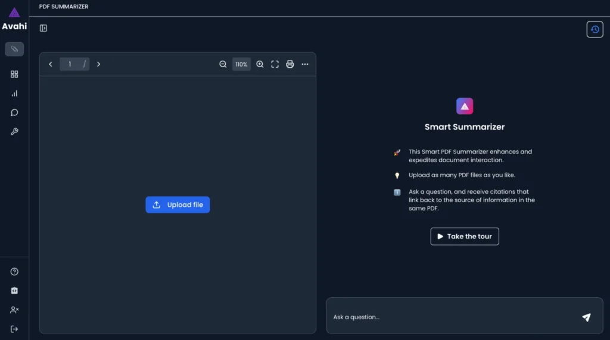Go to next PDF page

pos(98,64)
